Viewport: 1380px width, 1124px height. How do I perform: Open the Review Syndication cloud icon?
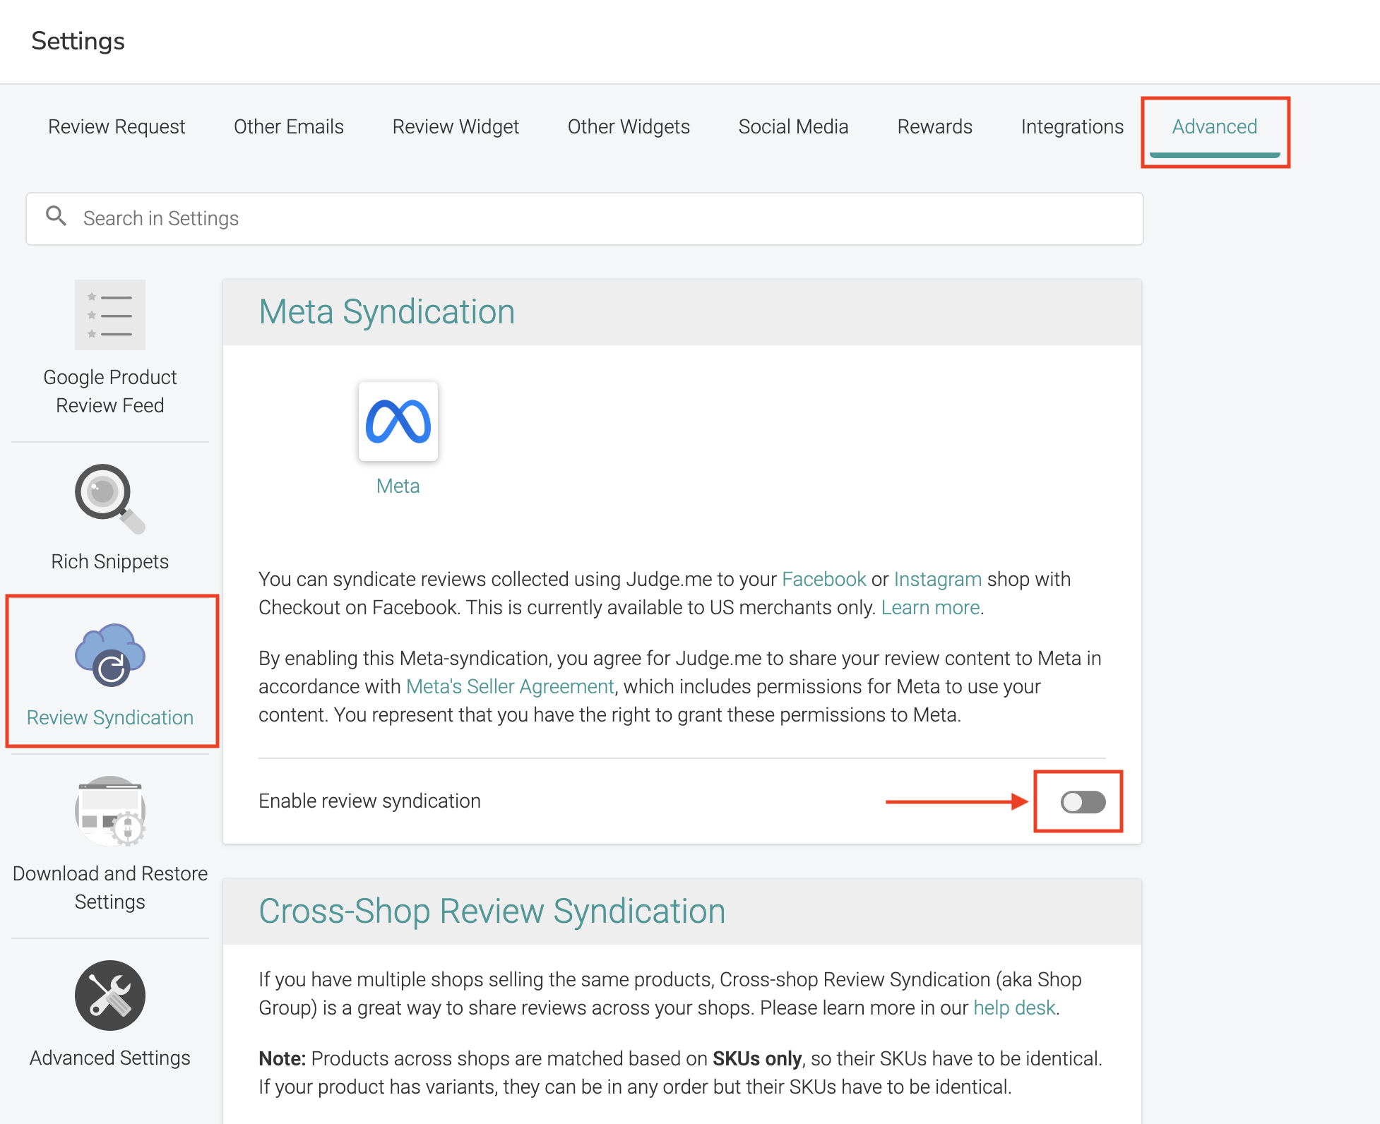(x=109, y=655)
